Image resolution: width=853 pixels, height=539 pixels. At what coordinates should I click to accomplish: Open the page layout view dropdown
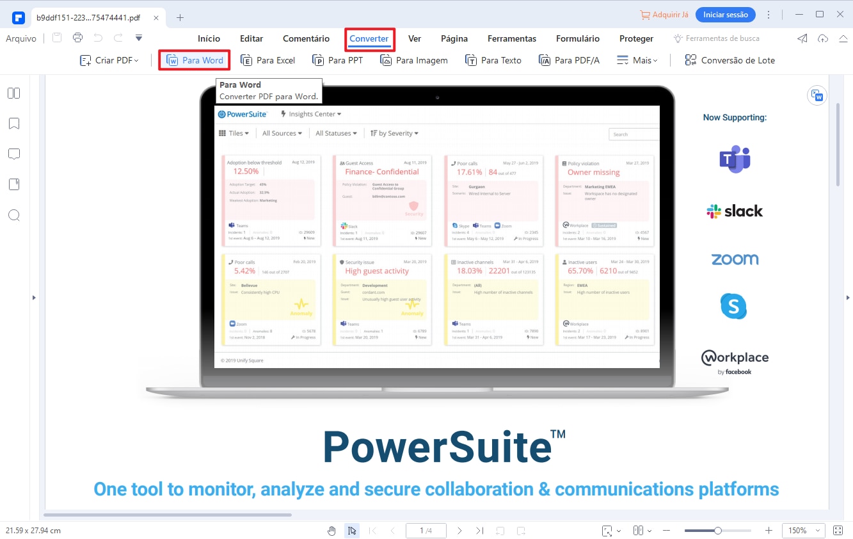(x=642, y=531)
